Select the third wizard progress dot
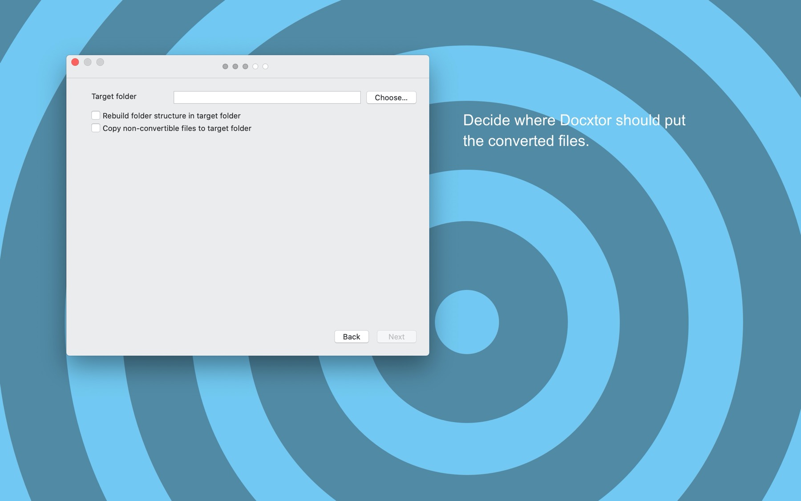The width and height of the screenshot is (801, 501). [245, 66]
